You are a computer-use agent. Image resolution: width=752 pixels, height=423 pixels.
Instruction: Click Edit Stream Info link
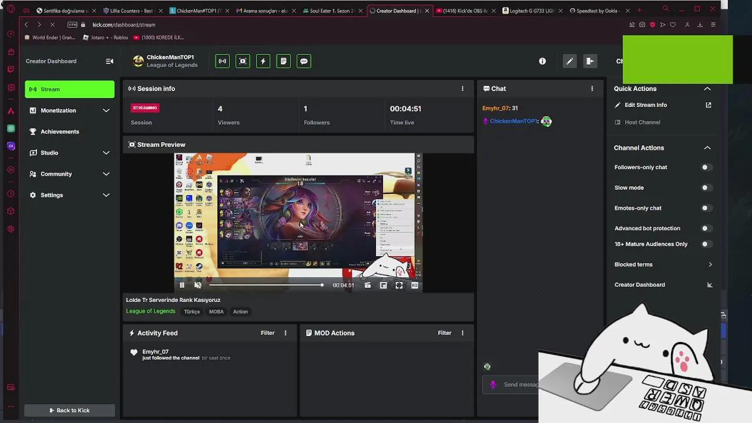click(x=645, y=105)
